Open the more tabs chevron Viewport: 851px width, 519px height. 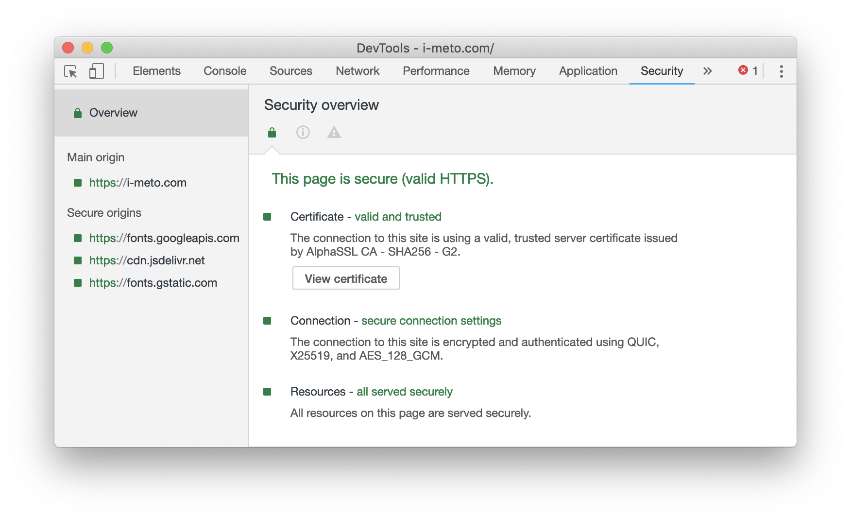click(707, 71)
